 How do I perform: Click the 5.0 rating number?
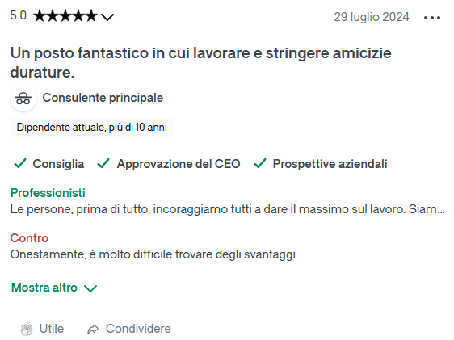pyautogui.click(x=19, y=15)
